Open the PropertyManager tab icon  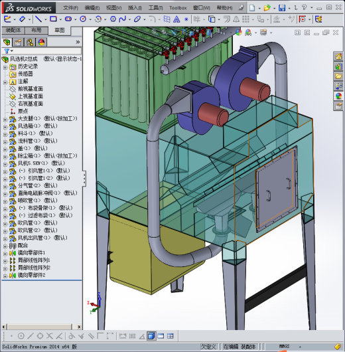(x=19, y=42)
